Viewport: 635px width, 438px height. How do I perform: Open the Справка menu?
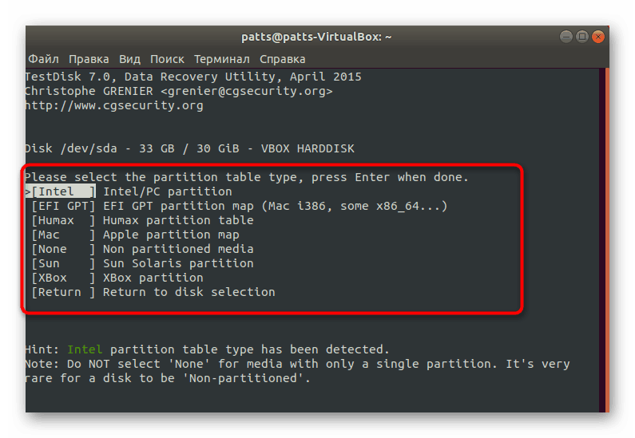coord(282,59)
